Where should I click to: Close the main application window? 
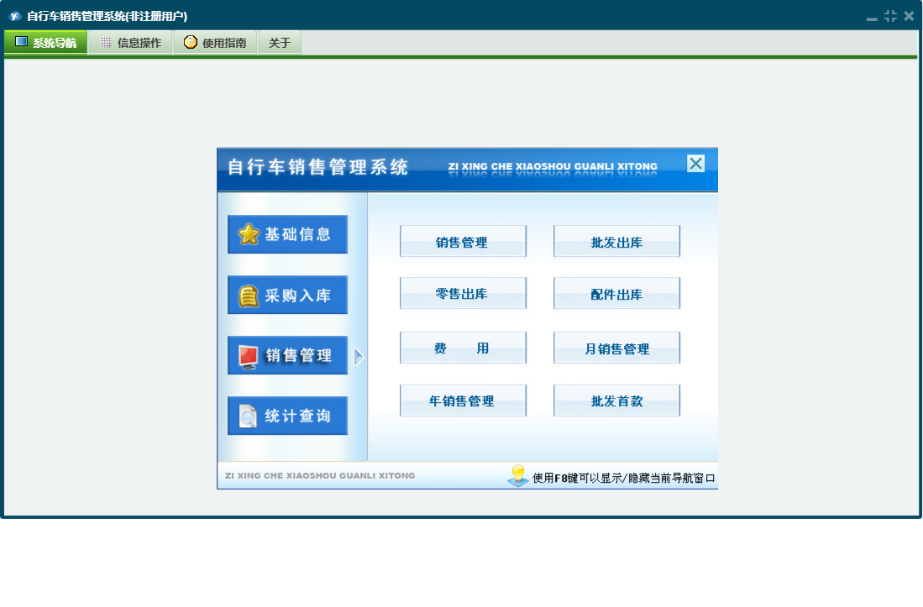tap(909, 16)
